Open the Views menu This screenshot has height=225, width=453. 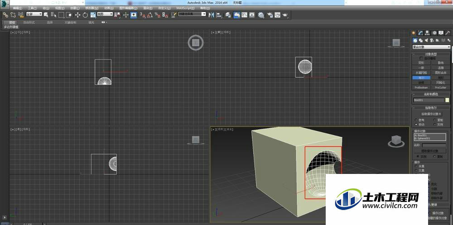[x=60, y=8]
